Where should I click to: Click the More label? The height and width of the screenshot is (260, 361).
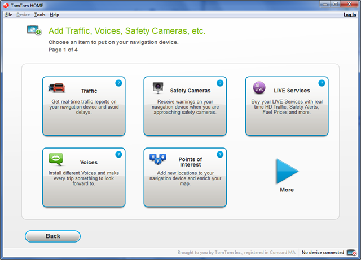(287, 190)
